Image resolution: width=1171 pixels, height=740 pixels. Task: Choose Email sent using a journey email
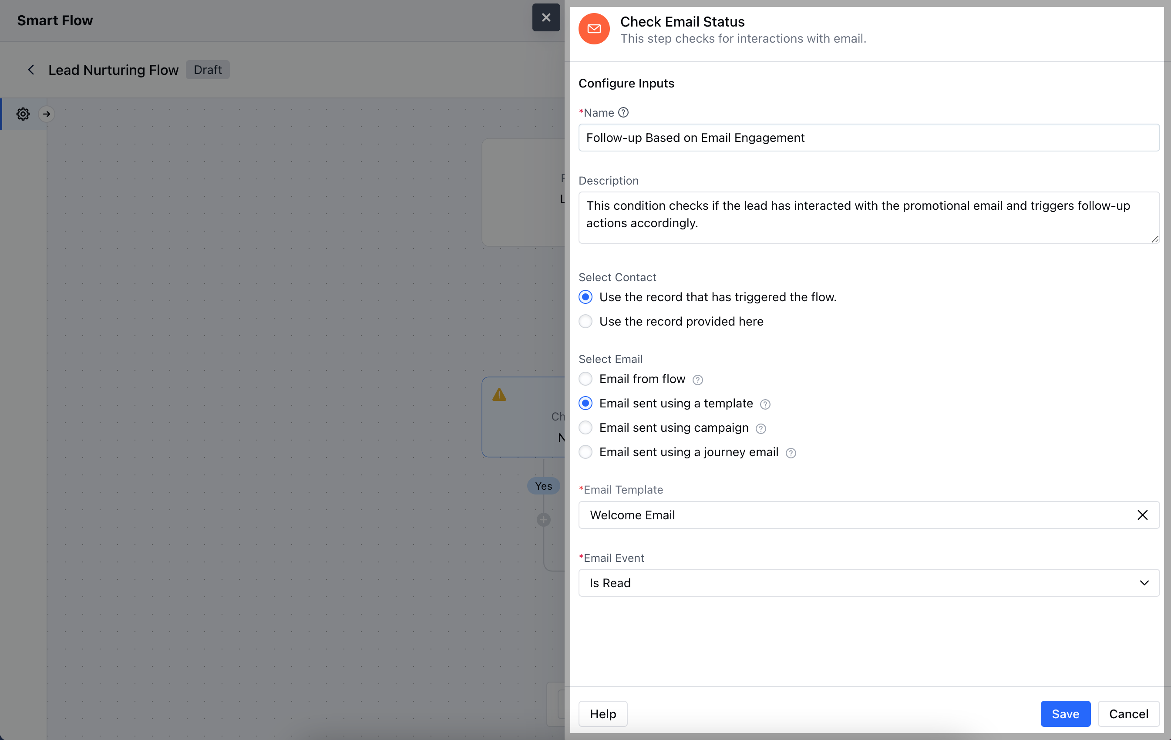[585, 452]
